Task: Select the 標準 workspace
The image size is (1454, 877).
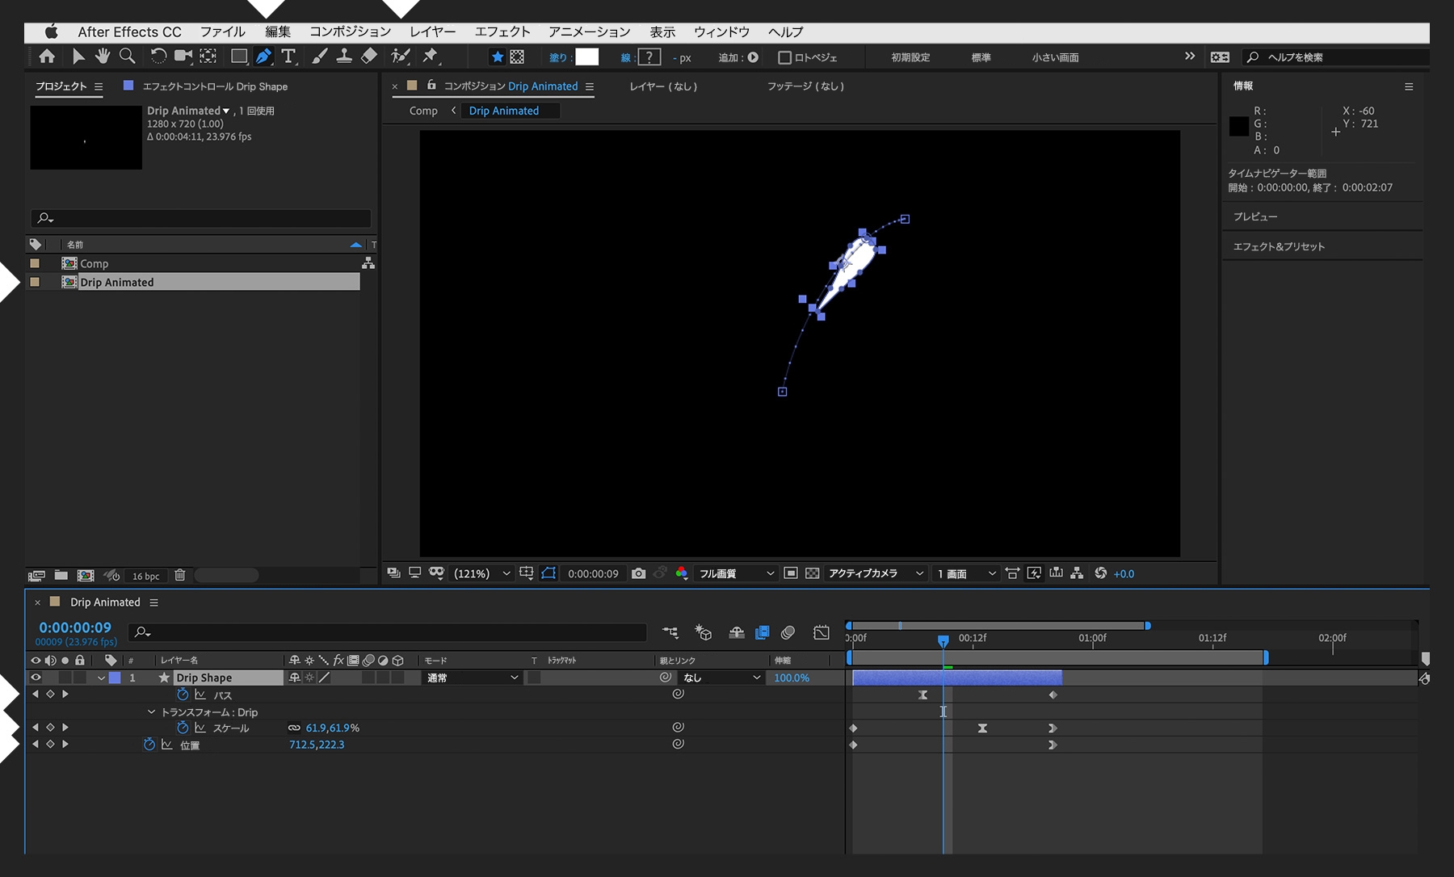Action: tap(981, 57)
